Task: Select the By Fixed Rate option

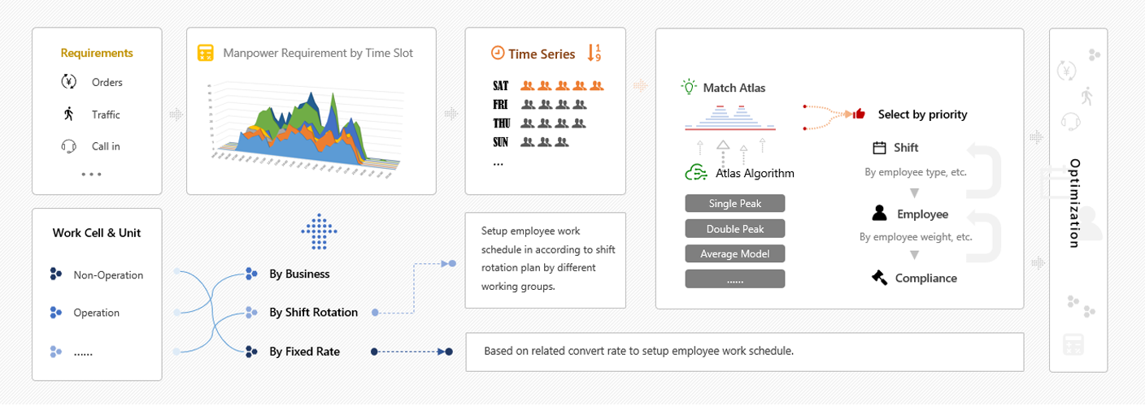Action: click(304, 352)
